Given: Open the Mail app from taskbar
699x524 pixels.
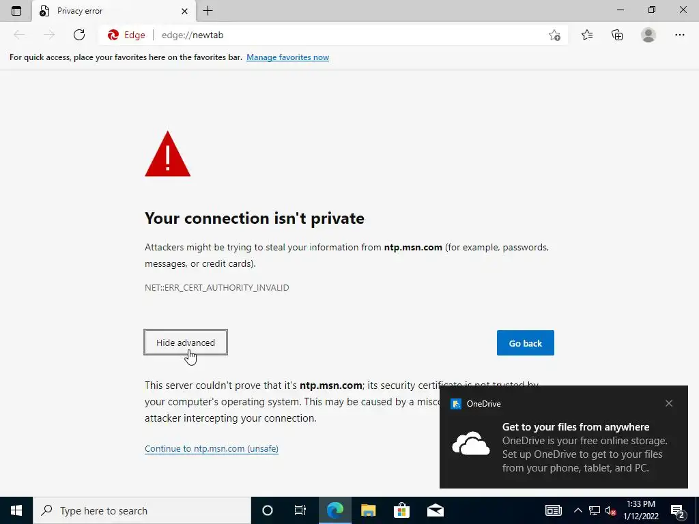Looking at the screenshot, I should pyautogui.click(x=435, y=510).
